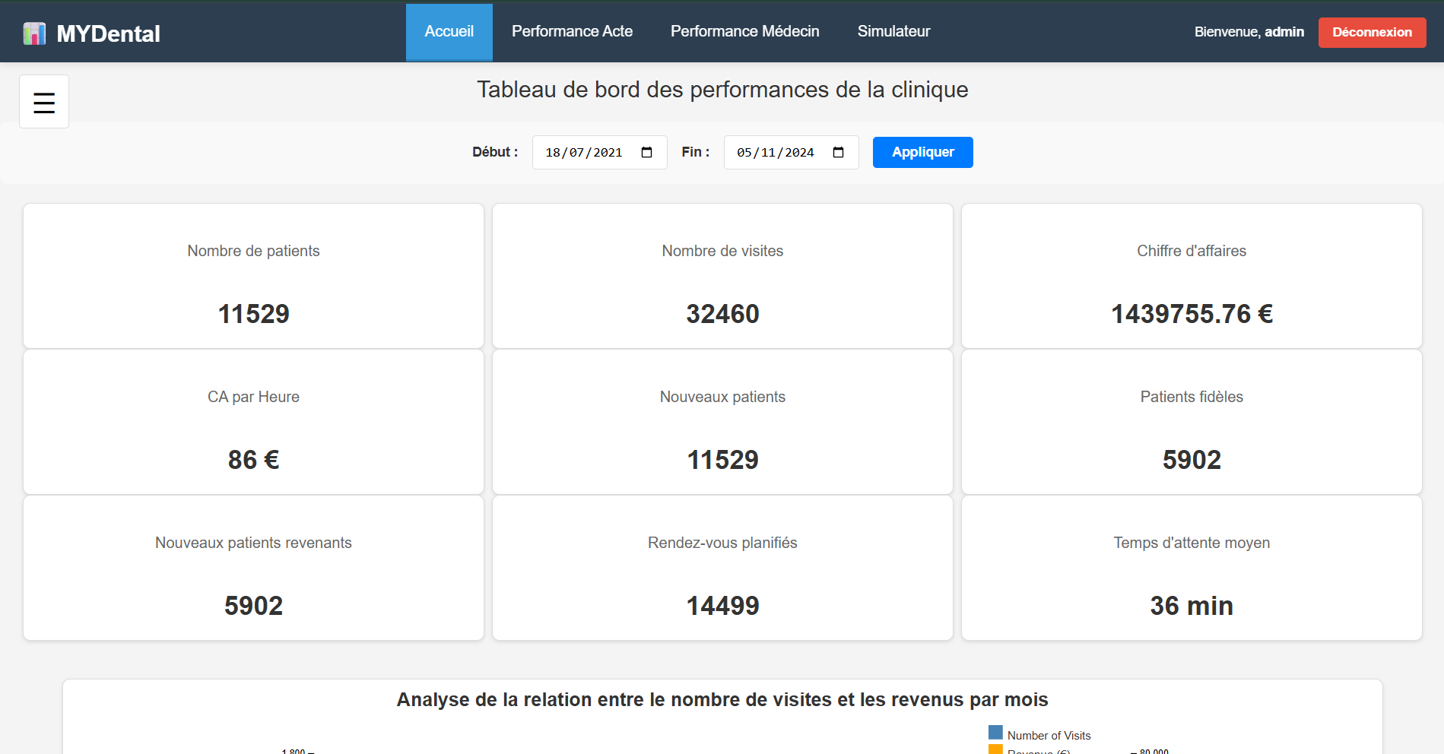The height and width of the screenshot is (754, 1444).
Task: Select the Nombre de patients card
Action: pos(253,276)
